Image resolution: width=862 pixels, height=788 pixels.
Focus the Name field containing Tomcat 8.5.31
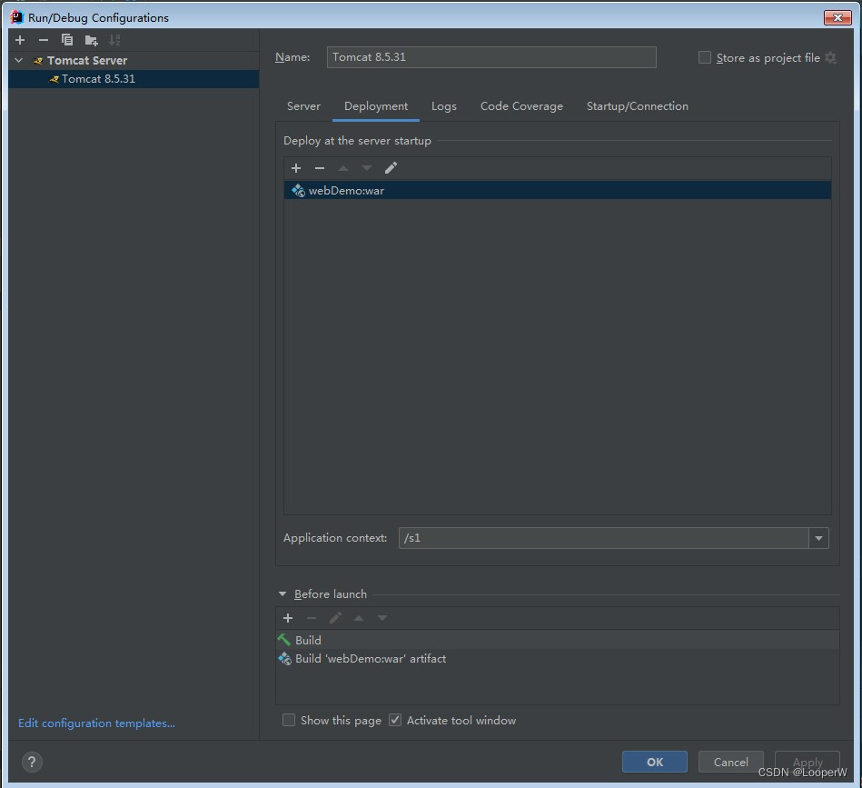[491, 57]
